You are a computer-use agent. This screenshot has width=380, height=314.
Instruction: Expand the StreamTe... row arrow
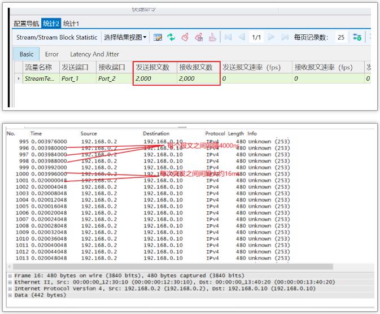pyautogui.click(x=19, y=79)
